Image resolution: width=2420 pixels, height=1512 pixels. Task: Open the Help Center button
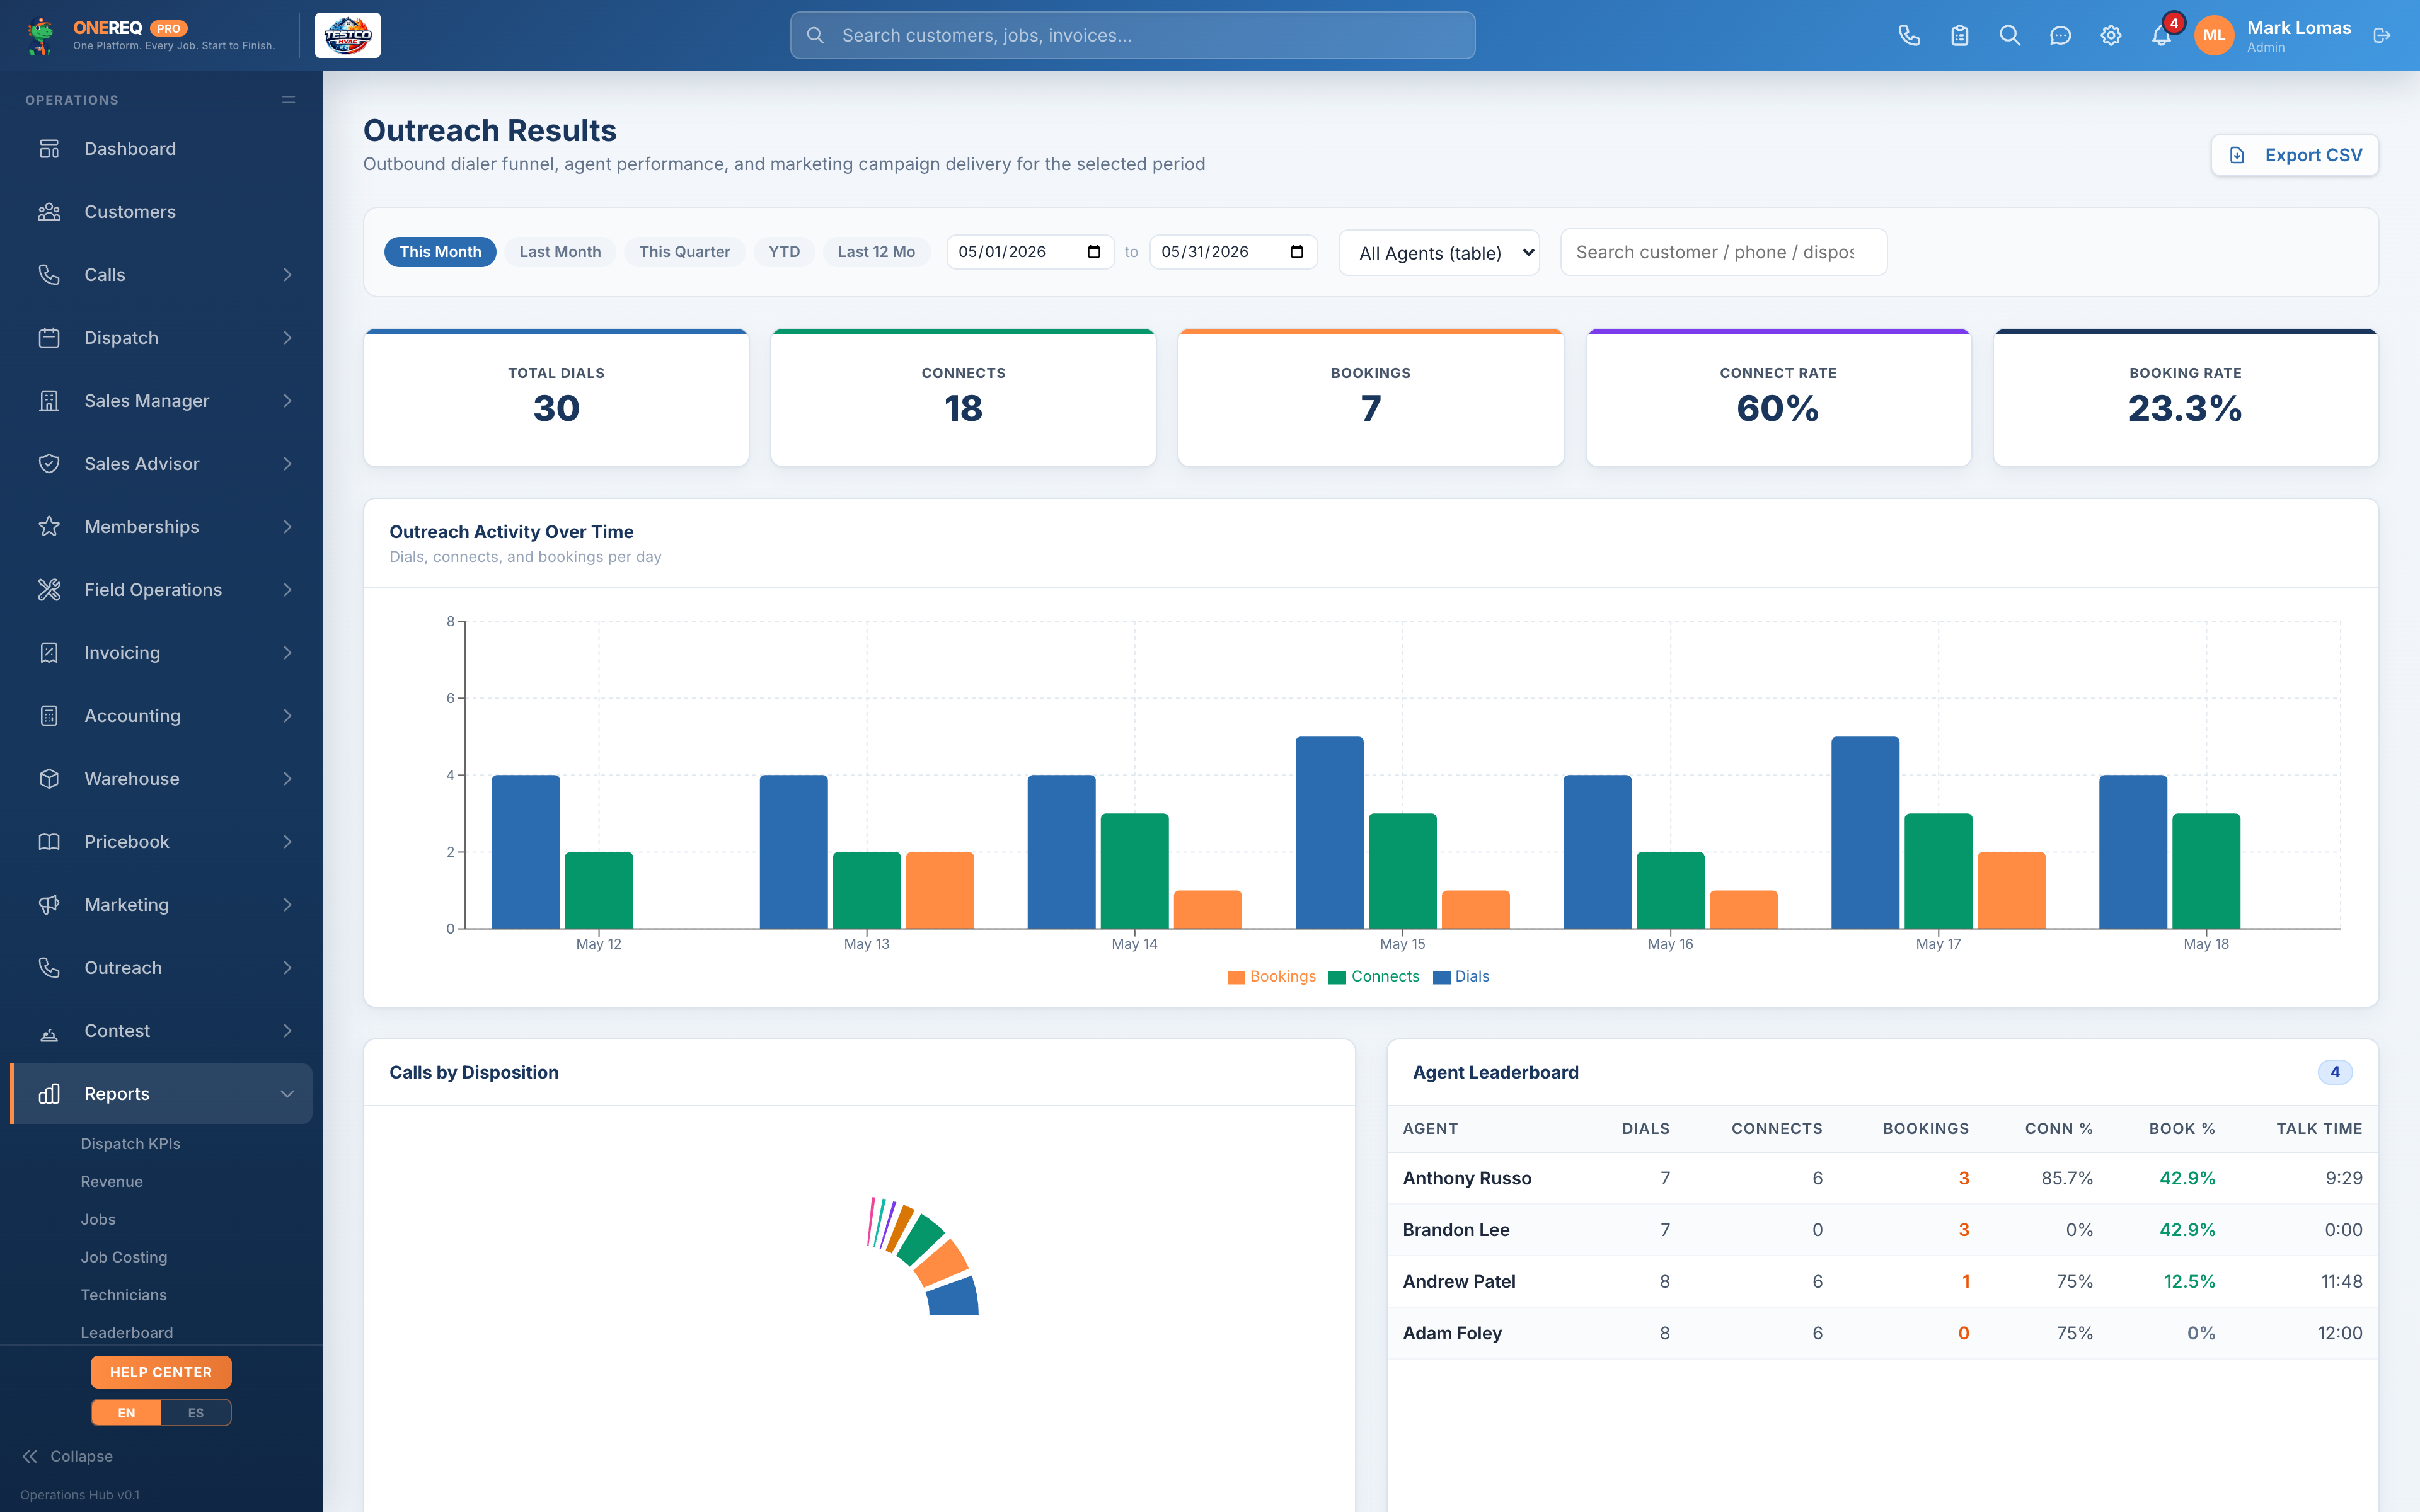161,1372
